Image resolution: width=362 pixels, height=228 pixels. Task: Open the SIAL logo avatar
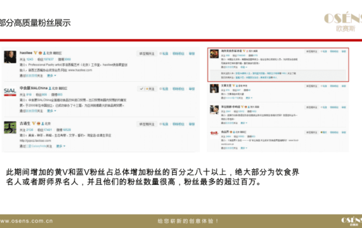(x=10, y=92)
